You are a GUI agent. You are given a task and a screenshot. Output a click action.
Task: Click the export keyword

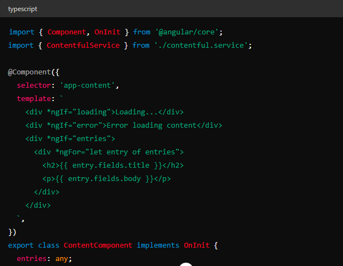[x=21, y=245]
